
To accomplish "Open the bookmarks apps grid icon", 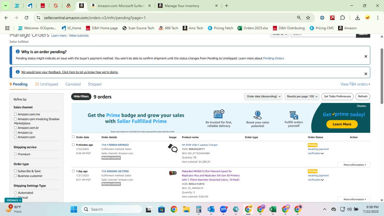I will tap(7, 28).
